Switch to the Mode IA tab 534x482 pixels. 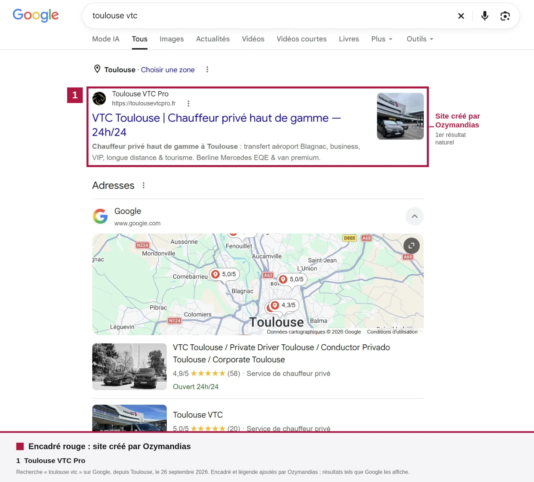point(106,39)
